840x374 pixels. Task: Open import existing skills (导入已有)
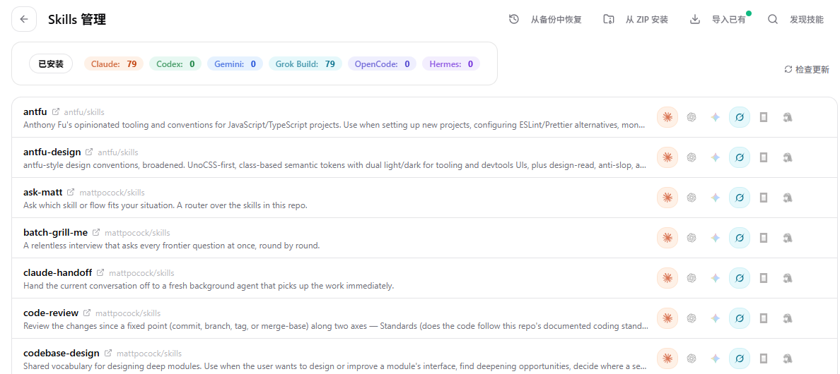pos(718,20)
